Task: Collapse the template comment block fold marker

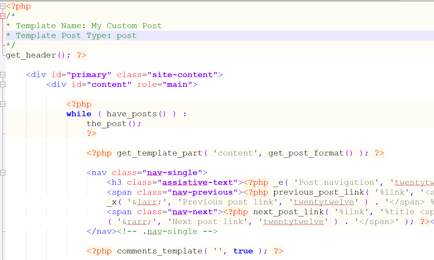Action: pos(3,15)
